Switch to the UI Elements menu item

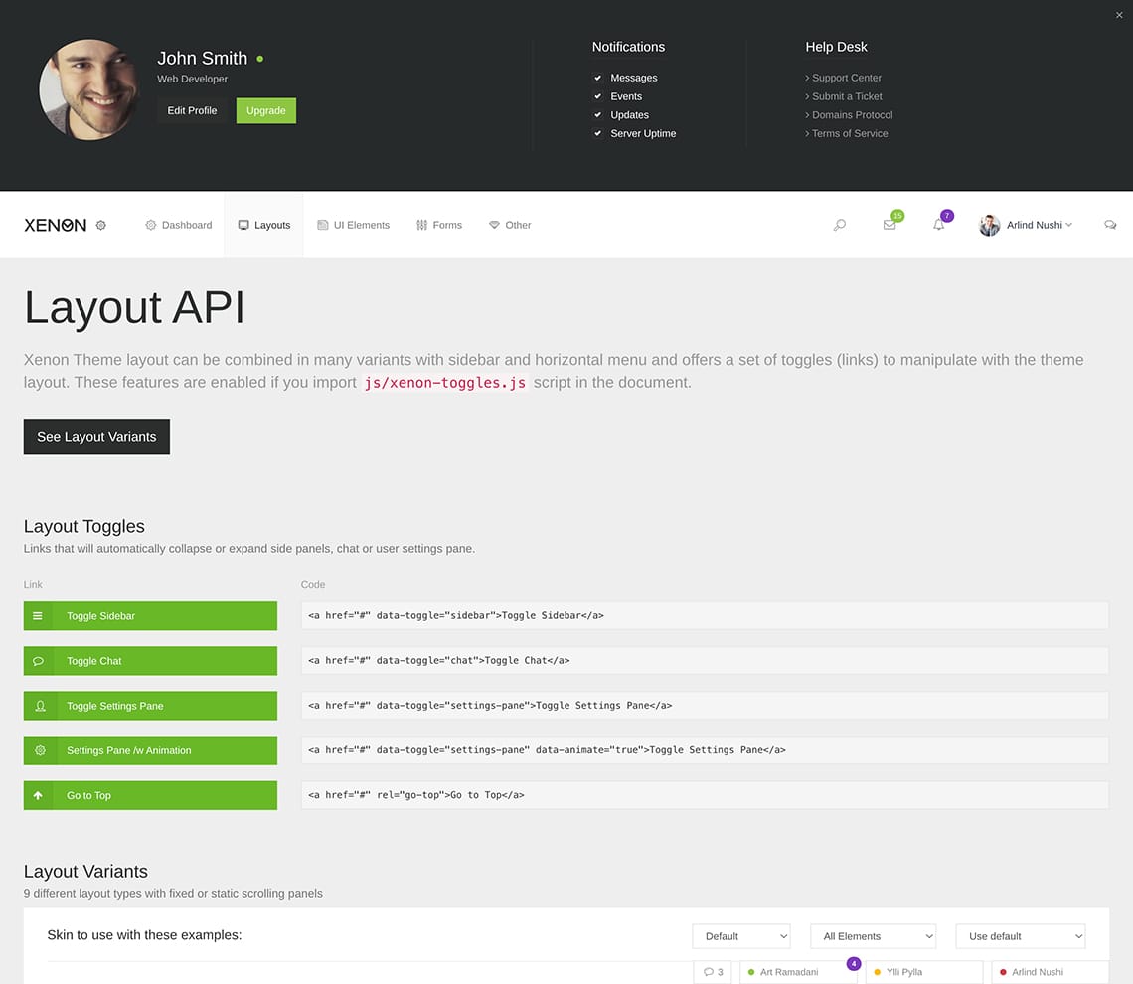coord(353,225)
